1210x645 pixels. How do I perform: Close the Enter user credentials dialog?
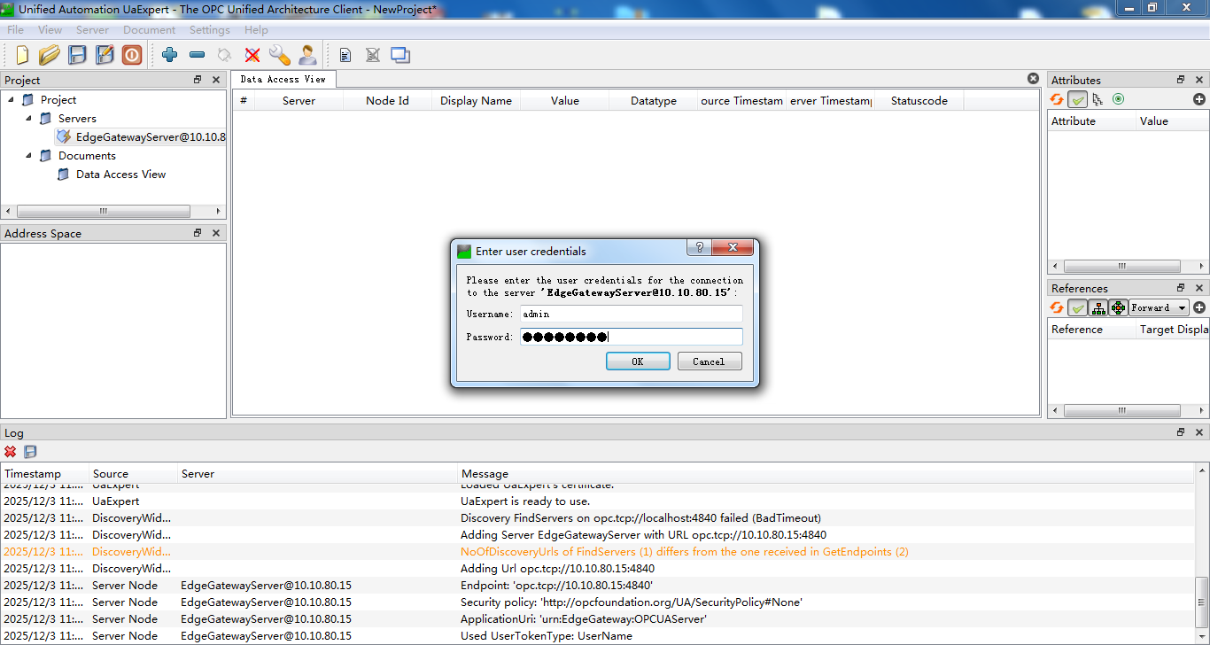point(732,249)
